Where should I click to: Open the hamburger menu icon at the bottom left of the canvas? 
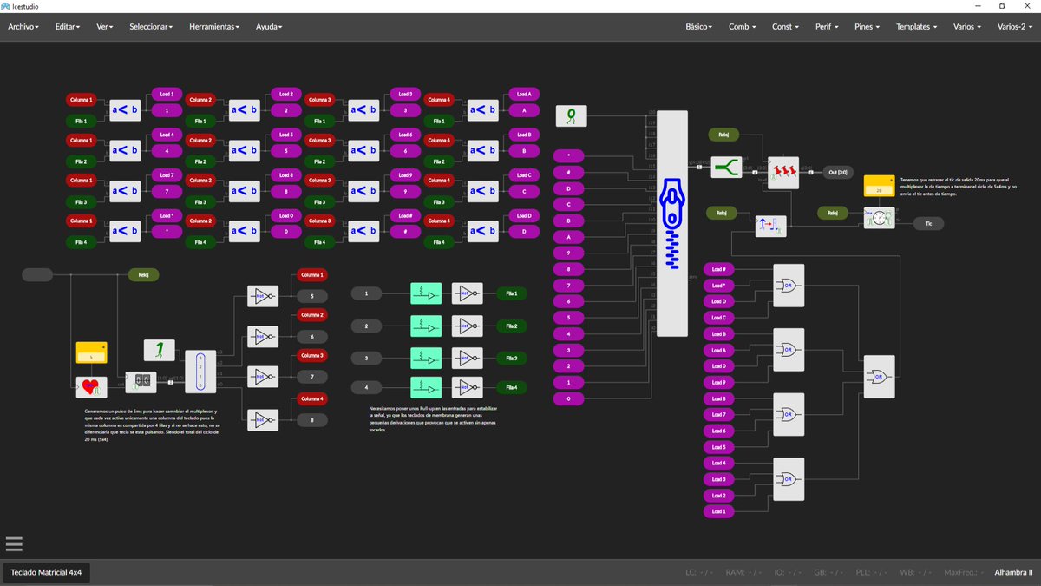(13, 543)
